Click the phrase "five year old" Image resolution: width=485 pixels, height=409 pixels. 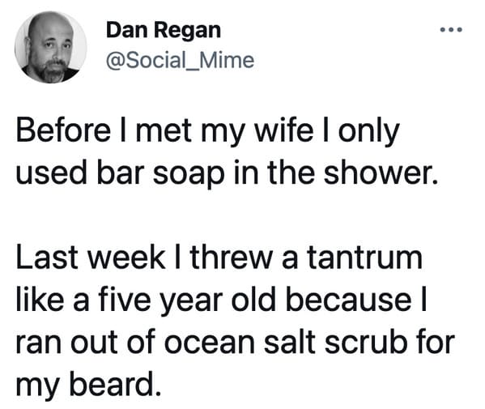pos(187,301)
